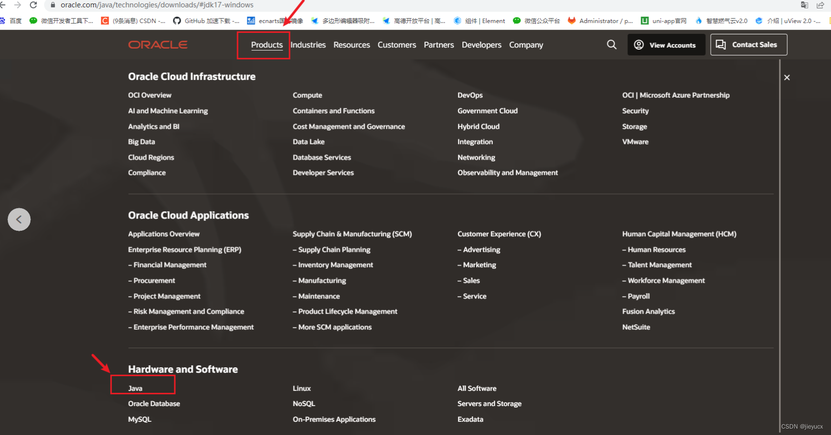The width and height of the screenshot is (831, 435).
Task: Close the Products mega menu with X
Action: [787, 78]
